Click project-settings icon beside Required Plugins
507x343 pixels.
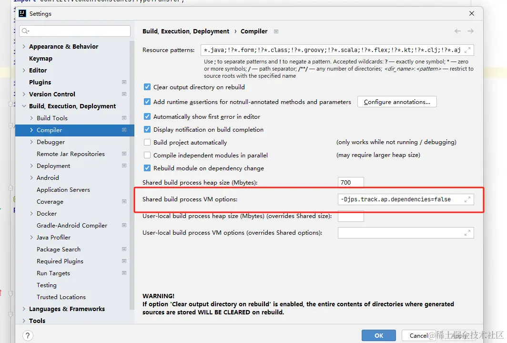point(124,261)
